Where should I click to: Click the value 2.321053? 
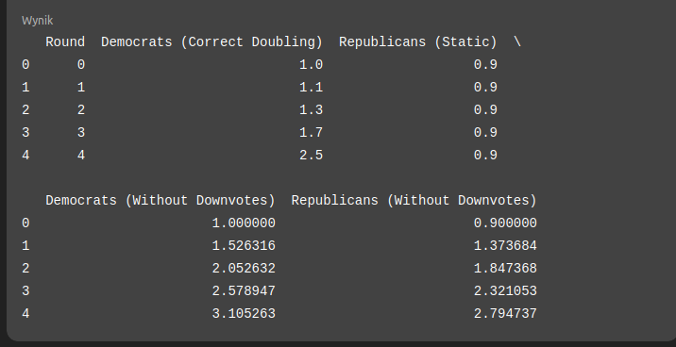pos(505,291)
